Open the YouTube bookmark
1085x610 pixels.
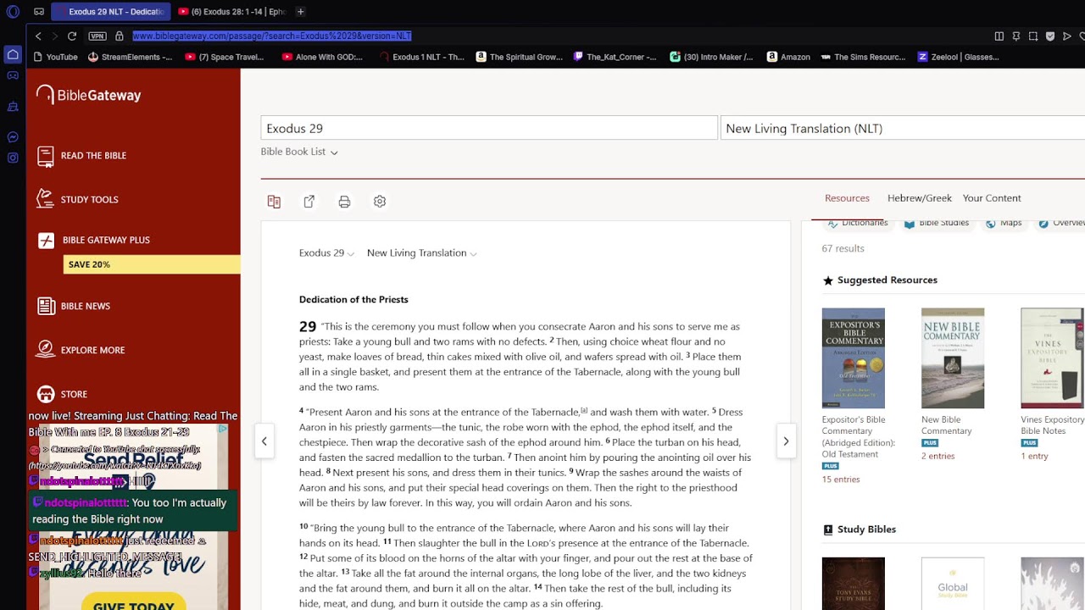[55, 57]
